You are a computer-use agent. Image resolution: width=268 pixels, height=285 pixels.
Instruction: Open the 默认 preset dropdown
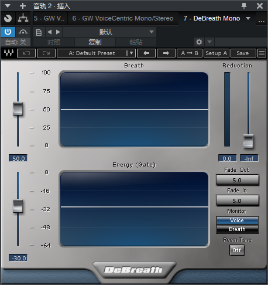click(109, 32)
